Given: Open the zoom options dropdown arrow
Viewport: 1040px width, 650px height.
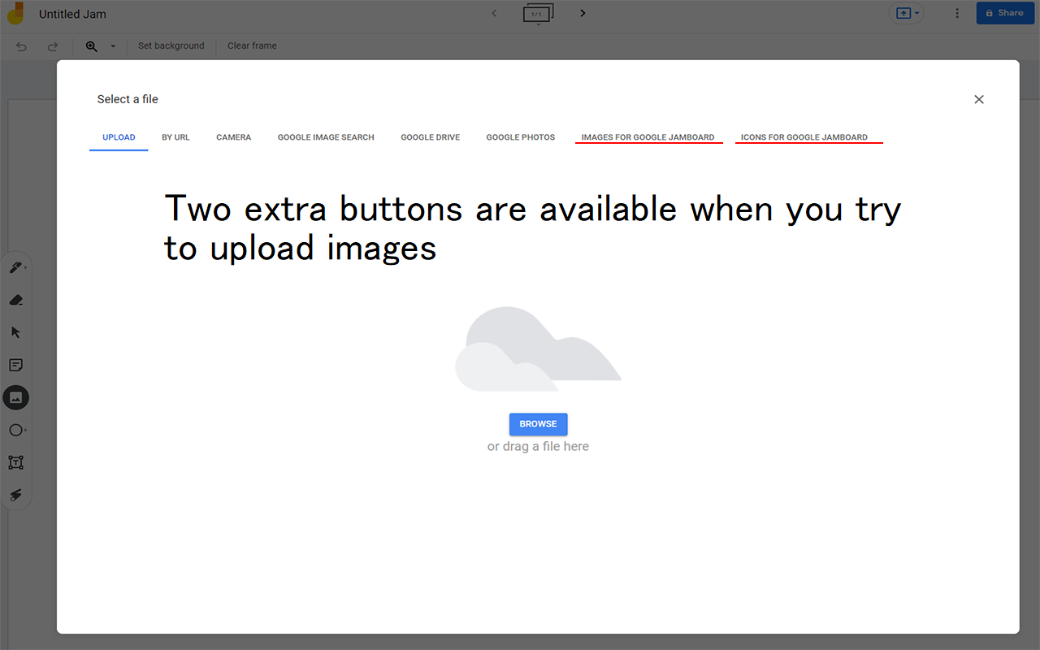Looking at the screenshot, I should tap(113, 46).
